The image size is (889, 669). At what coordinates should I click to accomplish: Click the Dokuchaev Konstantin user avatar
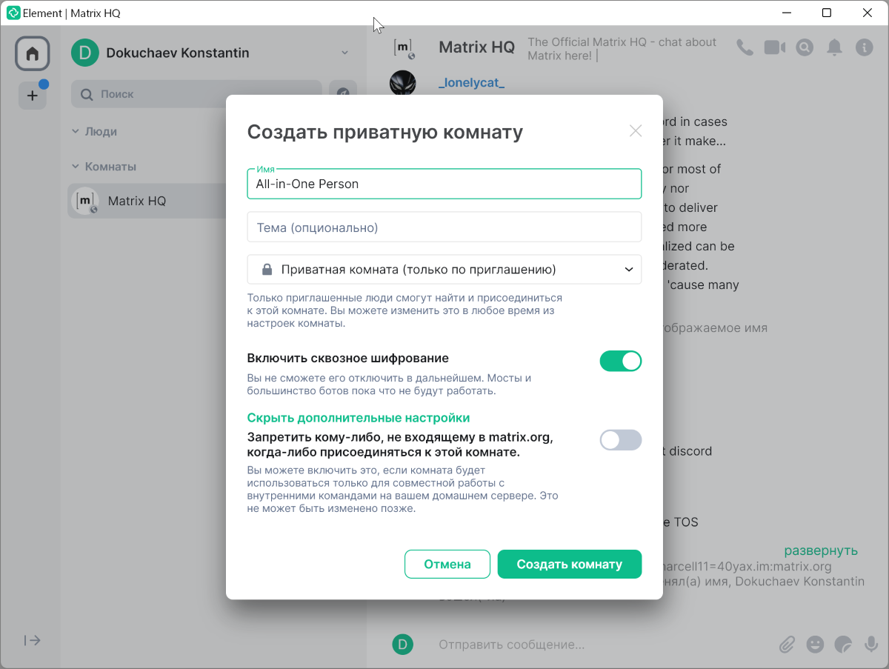click(x=84, y=53)
